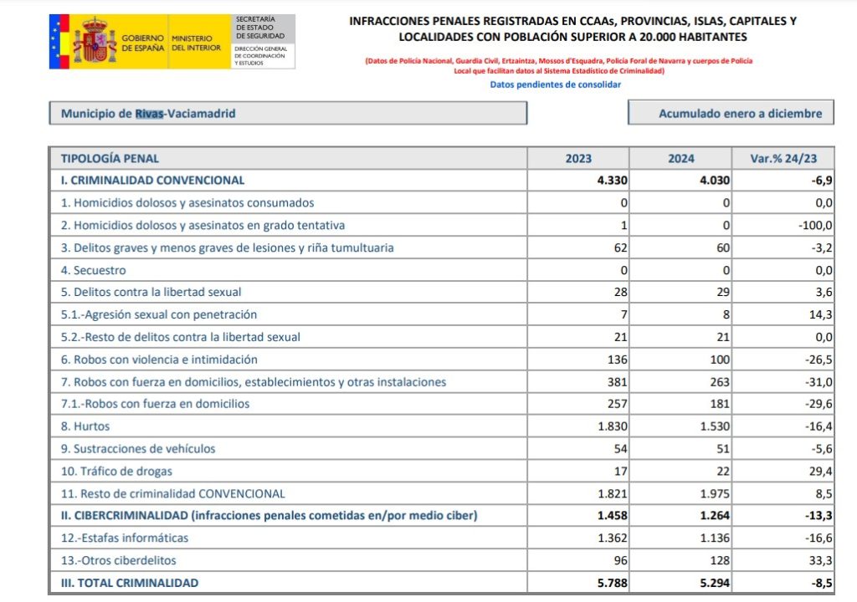Image resolution: width=857 pixels, height=602 pixels.
Task: Click the European Union flag emblem
Action: (54, 42)
